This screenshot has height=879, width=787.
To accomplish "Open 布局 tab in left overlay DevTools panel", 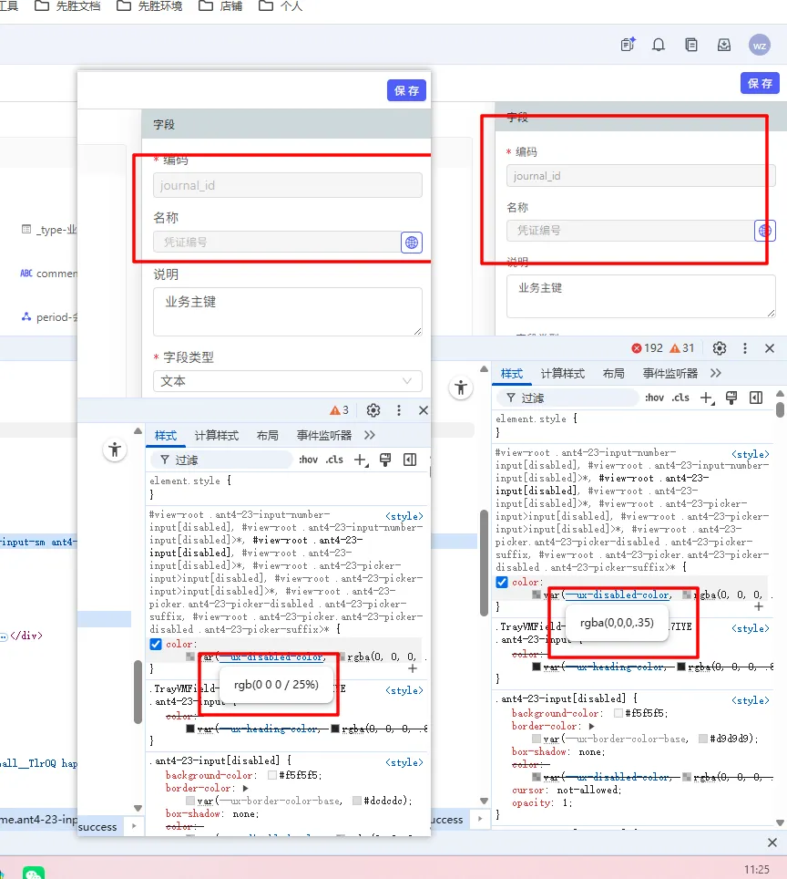I will point(267,436).
